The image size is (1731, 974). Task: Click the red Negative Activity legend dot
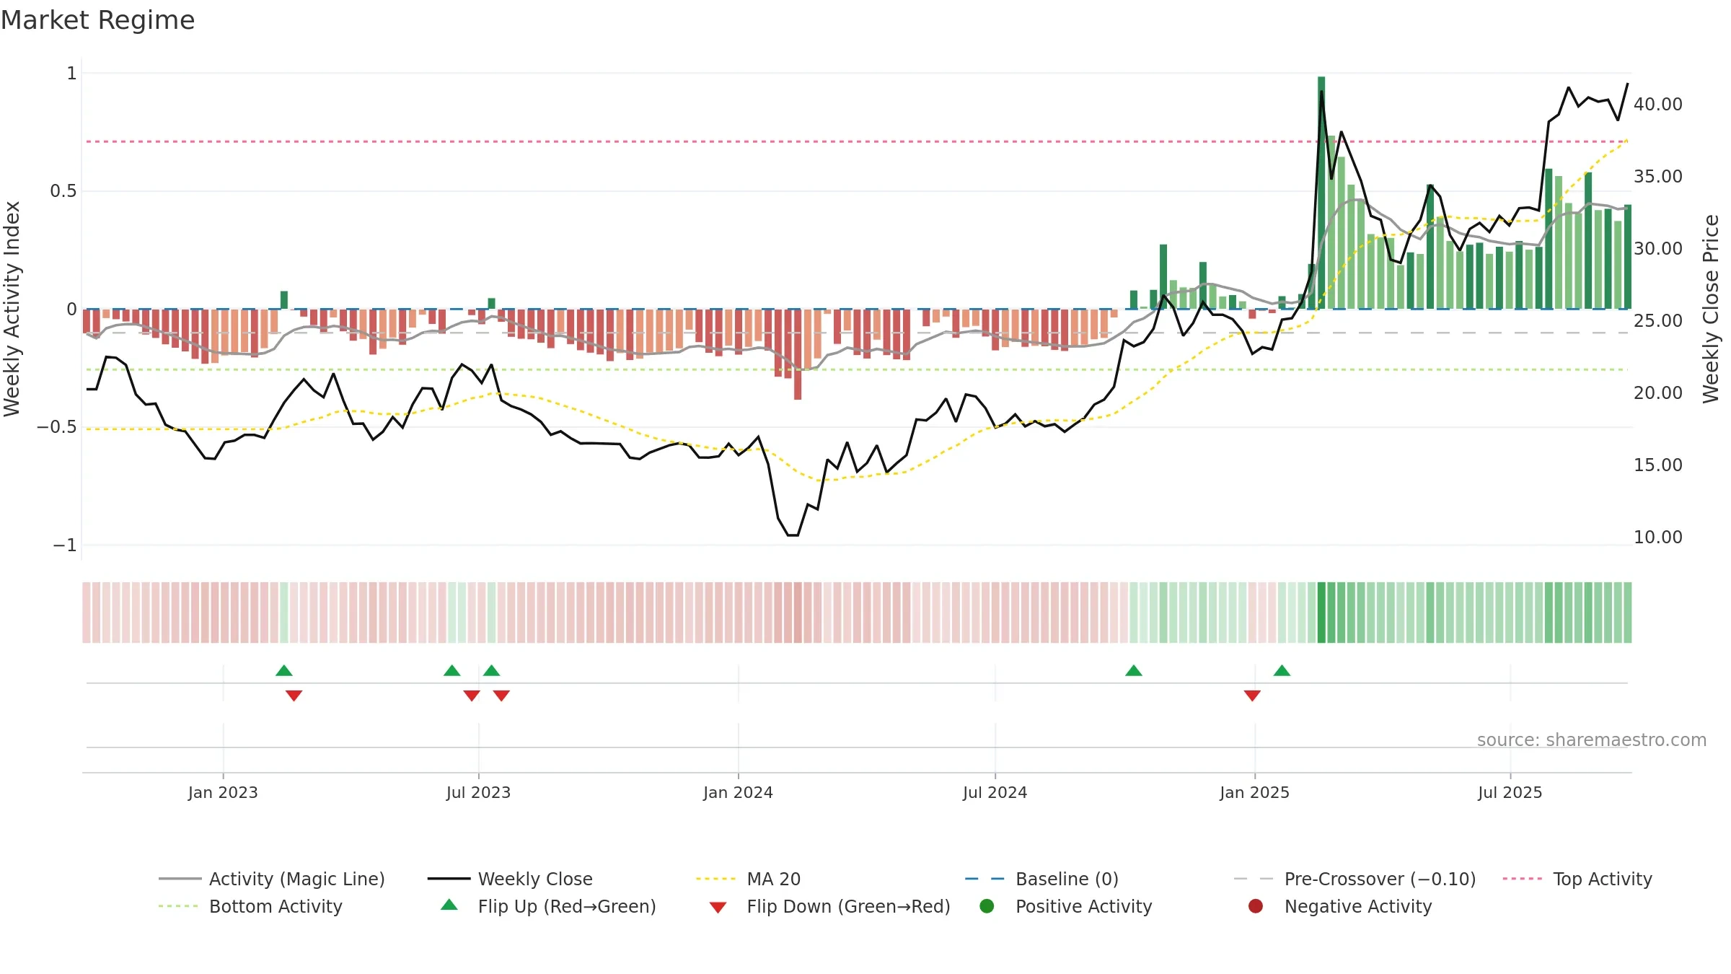1256,905
